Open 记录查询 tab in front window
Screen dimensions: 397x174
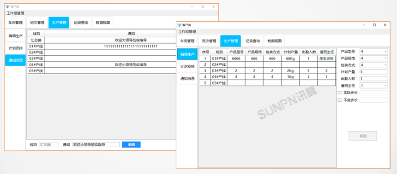[x=253, y=41]
